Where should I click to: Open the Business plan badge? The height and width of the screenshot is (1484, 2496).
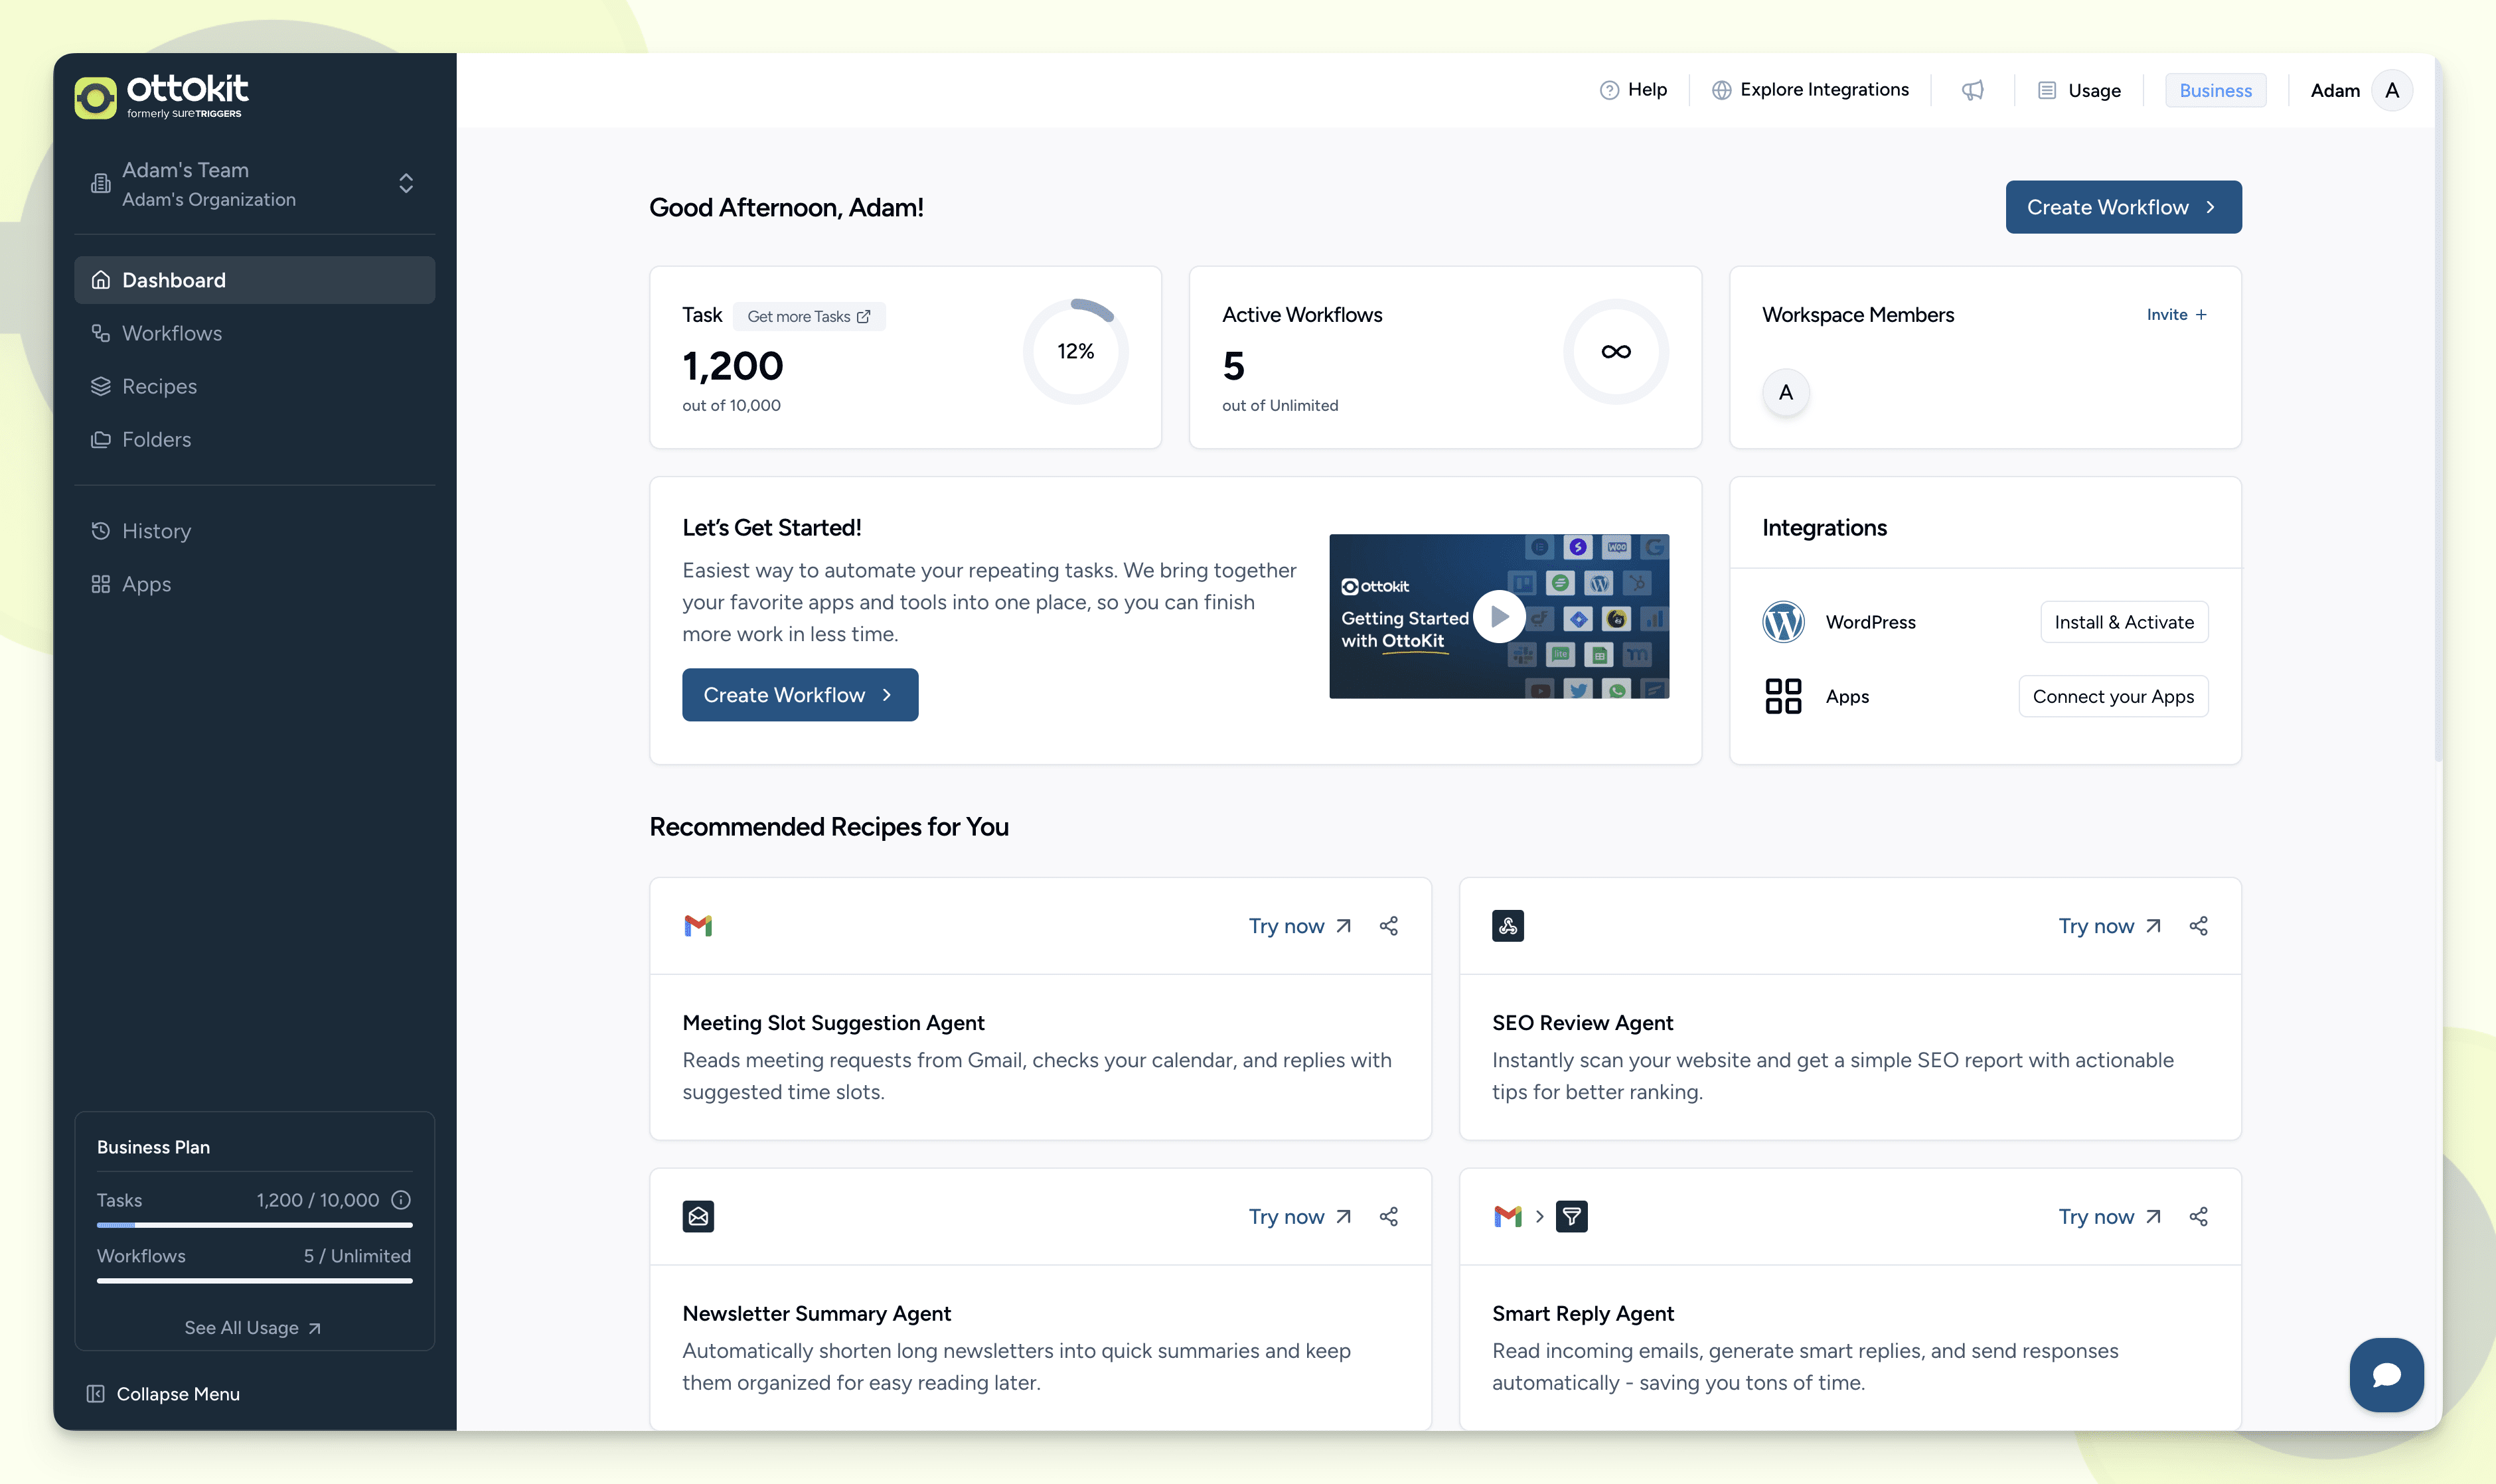point(2215,90)
